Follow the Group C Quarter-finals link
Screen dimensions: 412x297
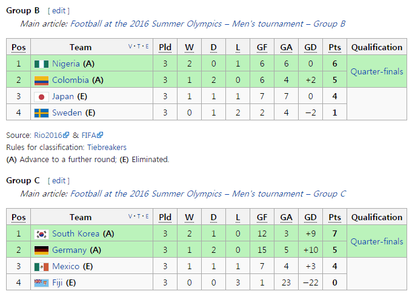[376, 241]
